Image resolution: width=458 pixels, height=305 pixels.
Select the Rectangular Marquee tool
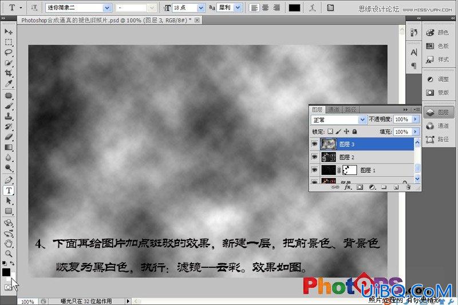pos(9,42)
